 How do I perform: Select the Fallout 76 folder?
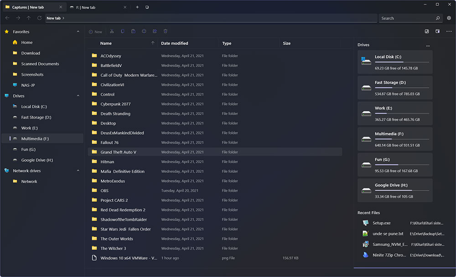(x=215, y=142)
